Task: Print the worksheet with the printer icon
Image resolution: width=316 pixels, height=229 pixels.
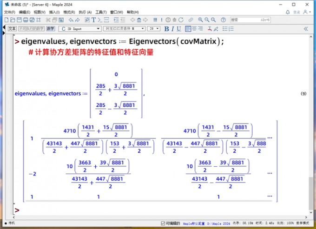Action: coord(26,20)
